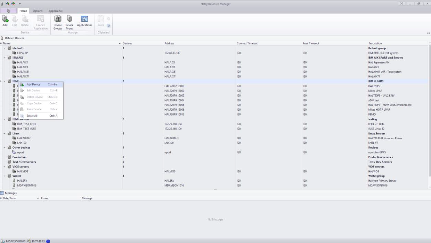Collapse the Wintel group
This screenshot has width=431, height=243.
pyautogui.click(x=5, y=176)
